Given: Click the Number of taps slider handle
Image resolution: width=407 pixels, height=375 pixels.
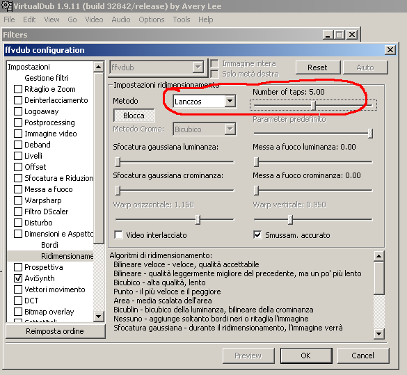Looking at the screenshot, I should [314, 105].
